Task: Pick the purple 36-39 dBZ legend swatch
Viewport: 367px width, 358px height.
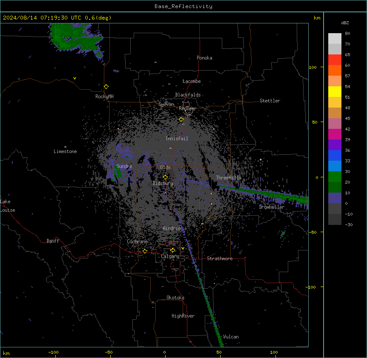Action: pyautogui.click(x=335, y=145)
